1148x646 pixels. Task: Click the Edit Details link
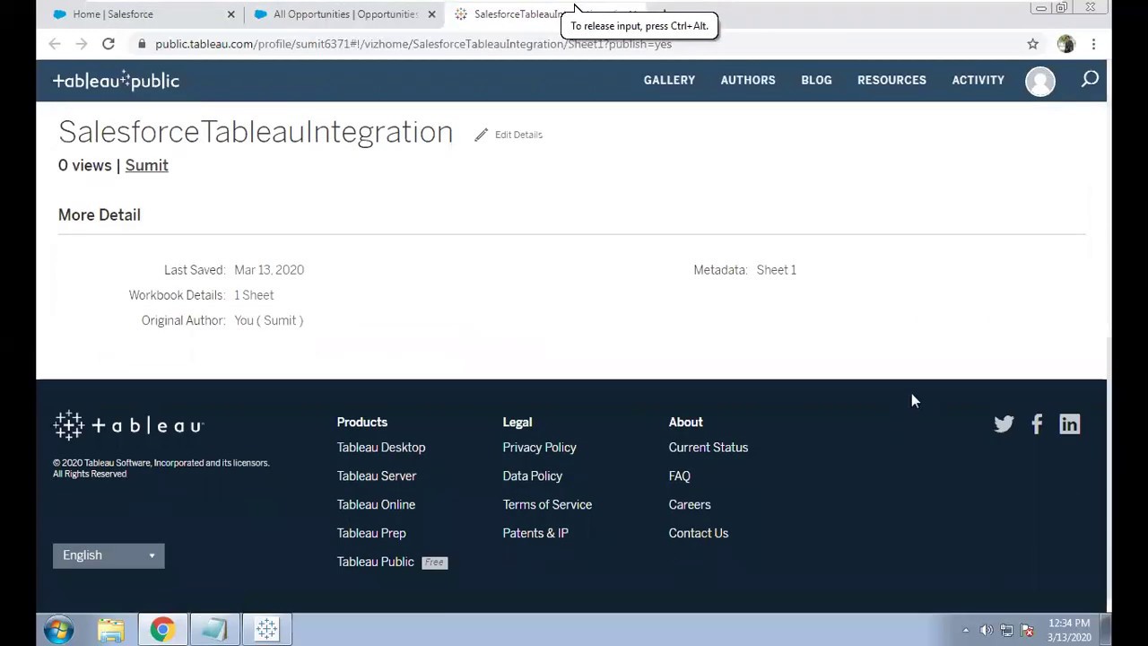518,135
